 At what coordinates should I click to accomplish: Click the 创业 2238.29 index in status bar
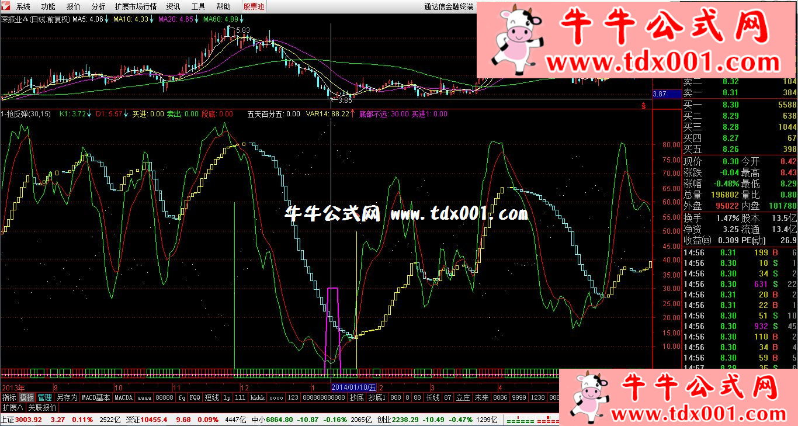point(397,420)
